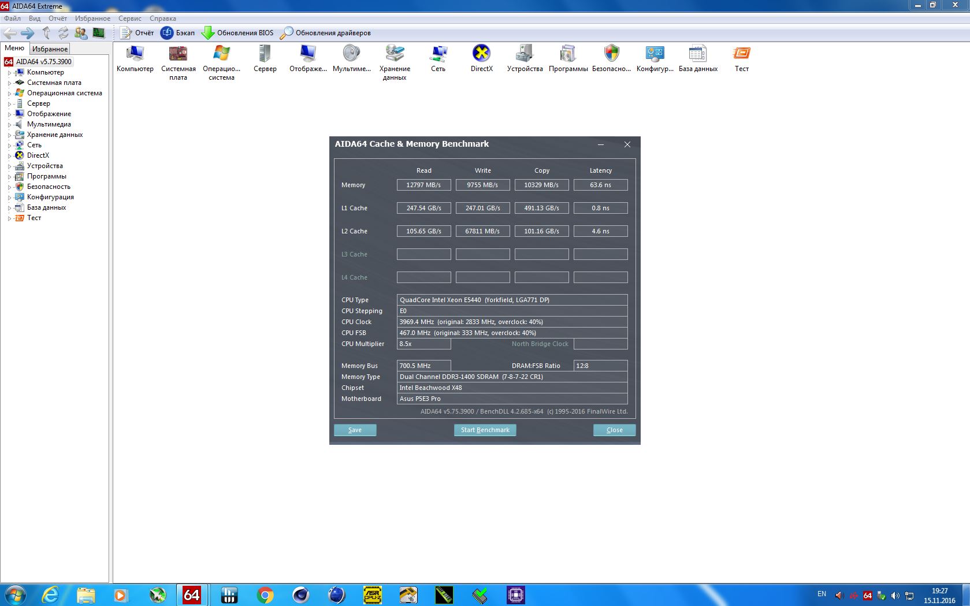This screenshot has height=606, width=970.
Task: Switch to the Избранное sidebar tab
Action: [50, 49]
